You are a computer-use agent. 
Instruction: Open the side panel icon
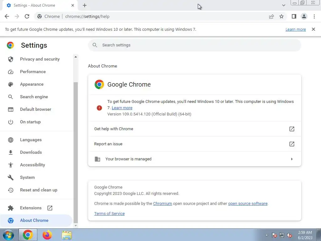pos(294,16)
